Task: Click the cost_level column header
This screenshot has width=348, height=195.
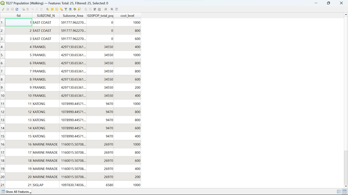Action: coord(127,16)
